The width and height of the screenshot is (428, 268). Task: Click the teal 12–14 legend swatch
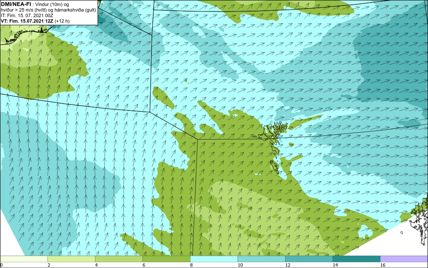pyautogui.click(x=309, y=259)
